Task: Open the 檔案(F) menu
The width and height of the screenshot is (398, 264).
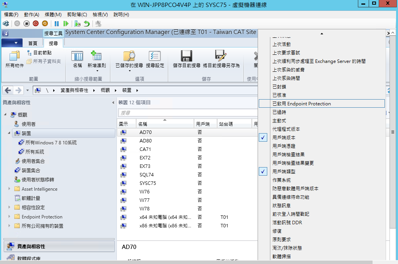Action: tap(11, 15)
